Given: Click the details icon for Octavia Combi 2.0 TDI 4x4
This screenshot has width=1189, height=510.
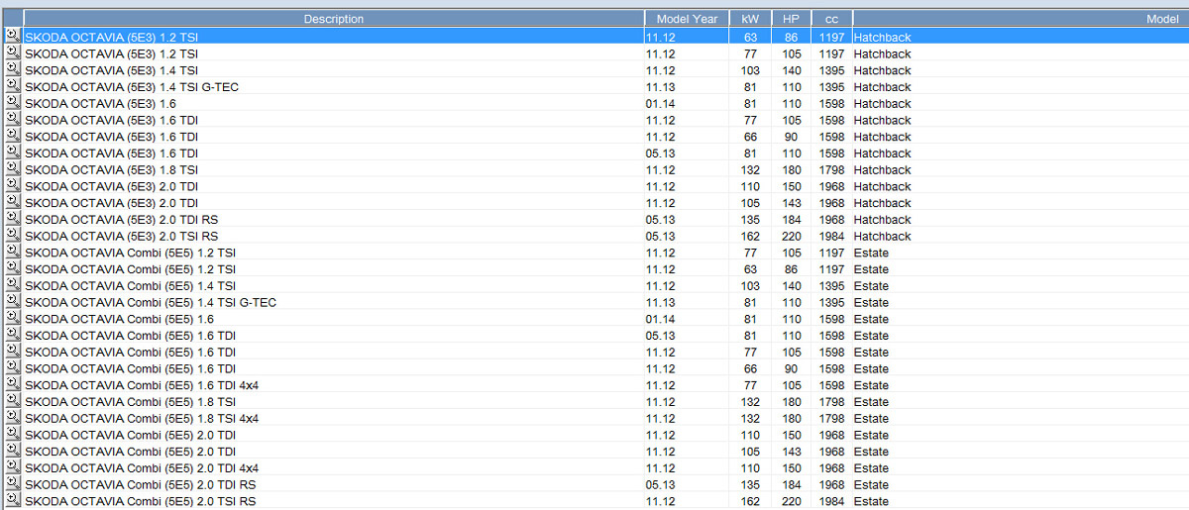Looking at the screenshot, I should click(x=12, y=467).
